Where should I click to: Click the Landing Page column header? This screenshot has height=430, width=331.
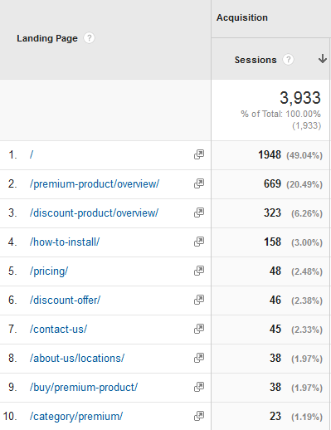click(47, 38)
